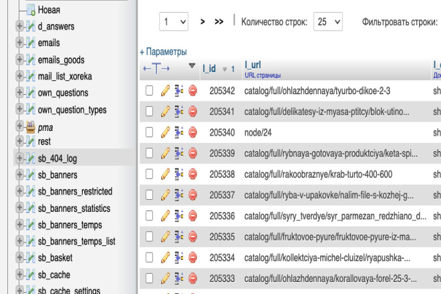
Task: Go to next page arrow
Action: [202, 21]
